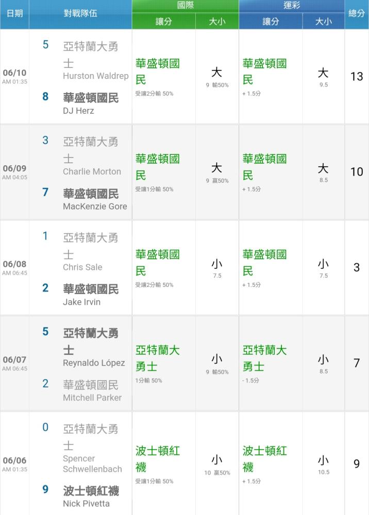Screen dimensions: 369x515
Task: Click MacKenzie Gore pitcher name
Action: click(95, 207)
